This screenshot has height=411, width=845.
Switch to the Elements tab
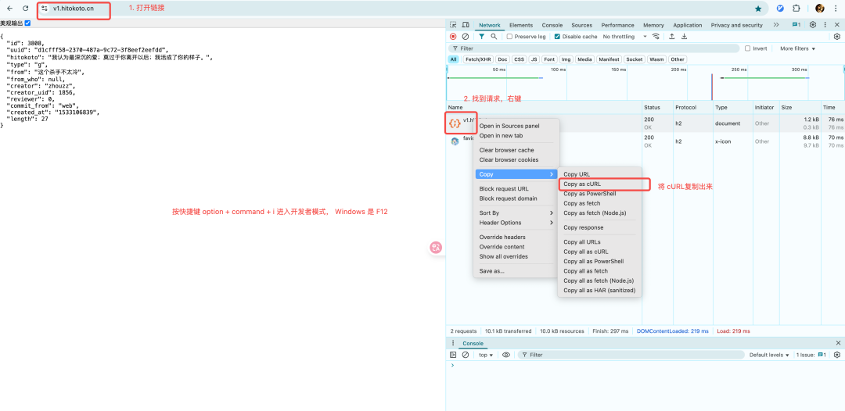520,25
